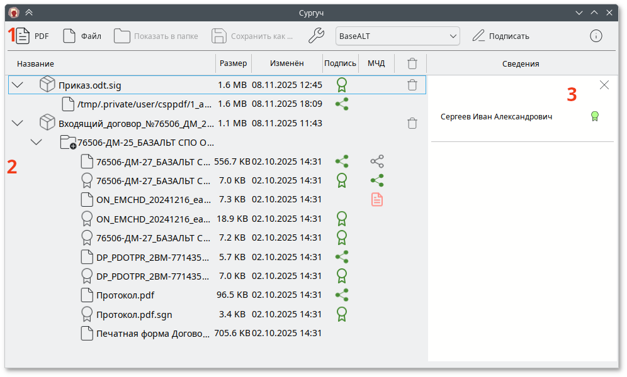This screenshot has height=377, width=627.
Task: Open the BaseALT profile dropdown
Action: (397, 36)
